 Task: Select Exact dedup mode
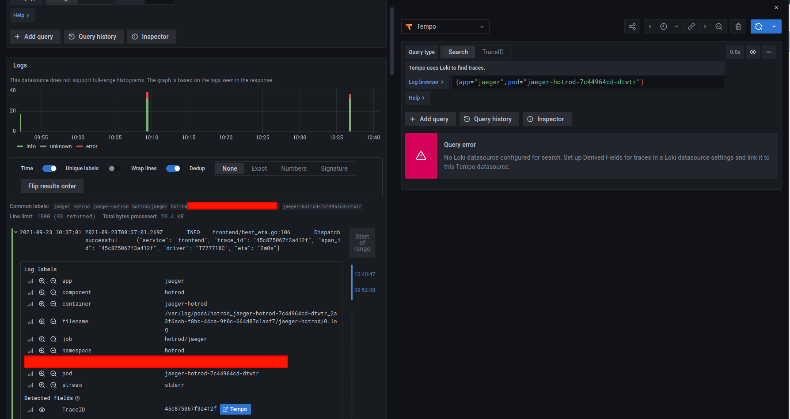click(259, 168)
